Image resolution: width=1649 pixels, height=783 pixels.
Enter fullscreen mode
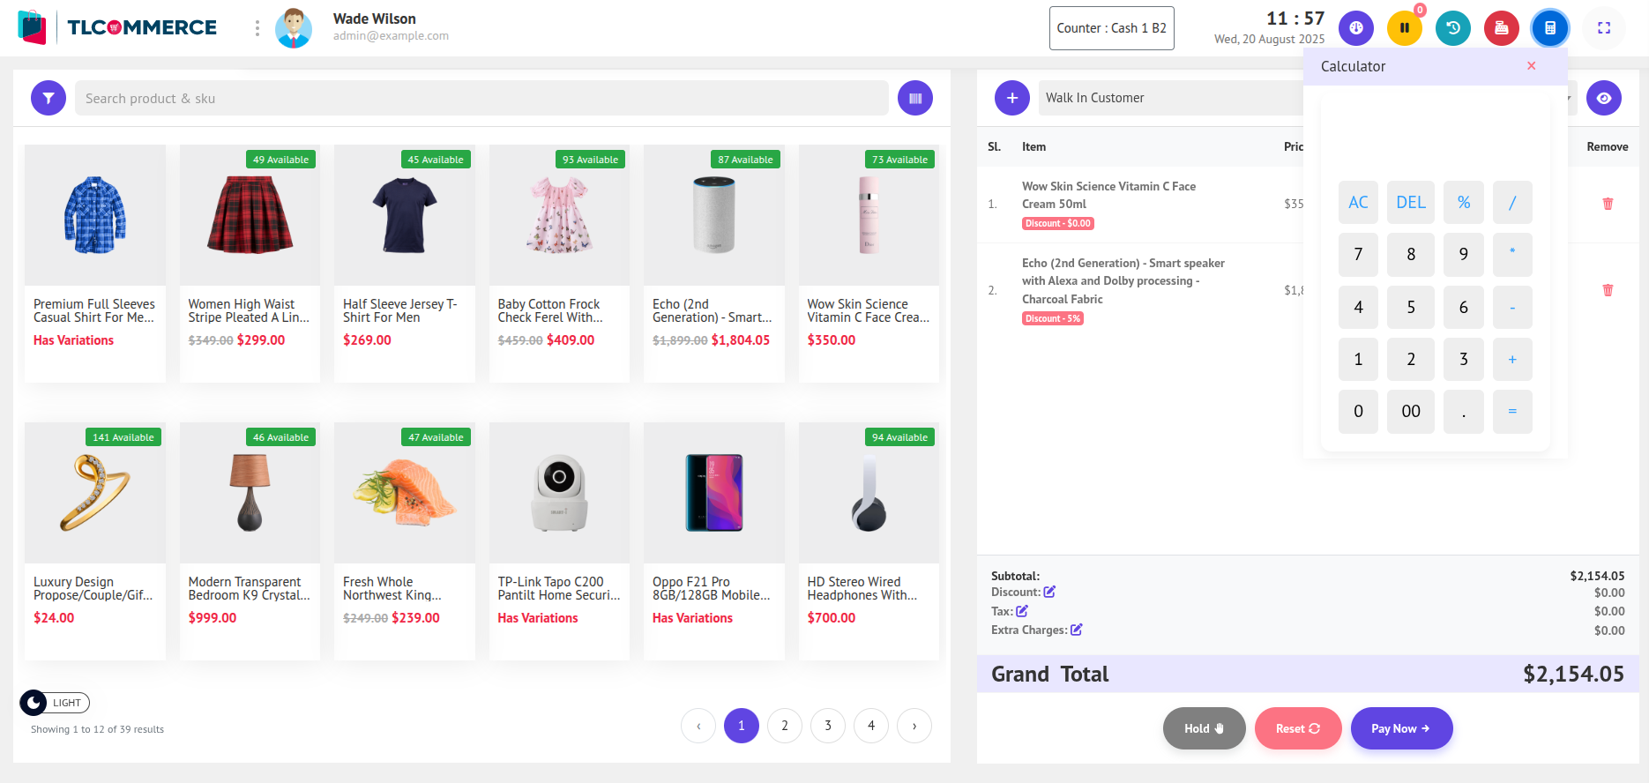tap(1604, 28)
